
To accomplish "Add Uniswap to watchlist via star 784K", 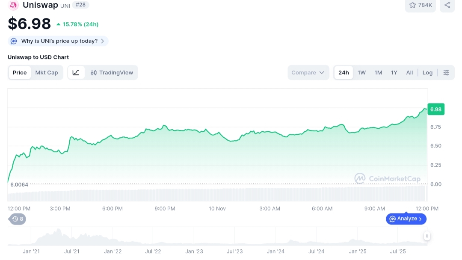I will coord(421,5).
